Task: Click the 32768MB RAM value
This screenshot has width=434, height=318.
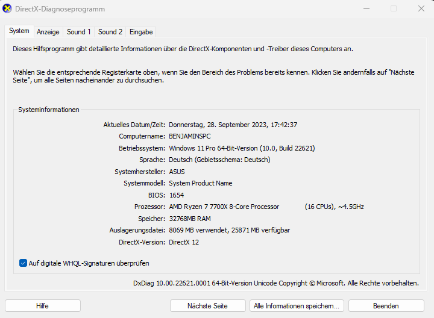Action: (190, 219)
